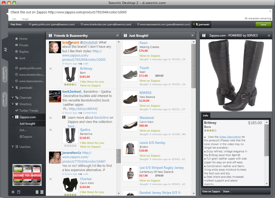Select Just bought under Zappos.com
The height and width of the screenshot is (198, 275).
click(27, 123)
